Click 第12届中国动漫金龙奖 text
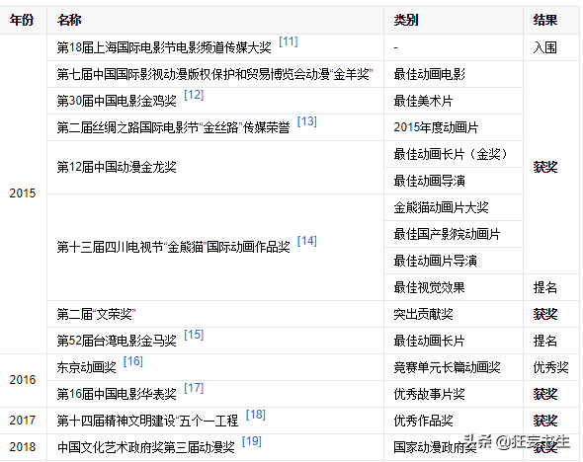The width and height of the screenshot is (583, 462). (117, 168)
